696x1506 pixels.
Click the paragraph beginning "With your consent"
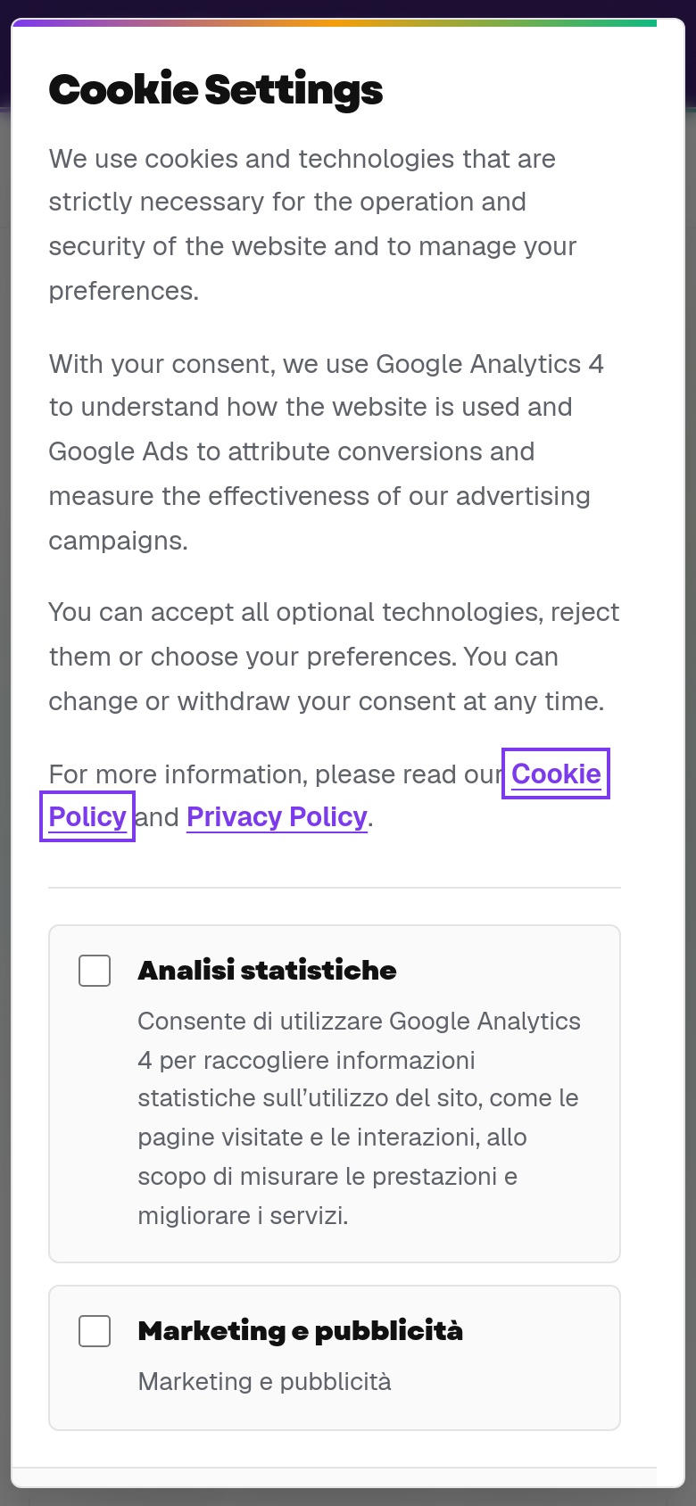click(327, 451)
